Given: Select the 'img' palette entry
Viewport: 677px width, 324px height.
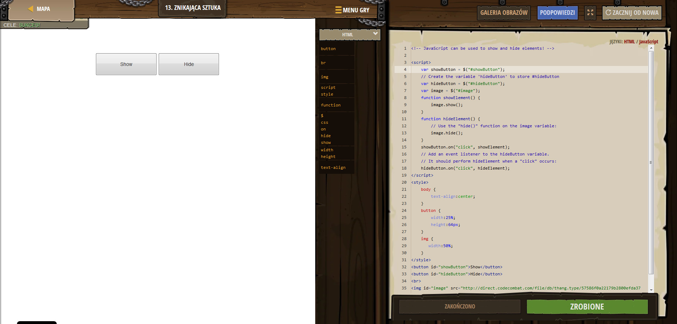Looking at the screenshot, I should [x=324, y=77].
